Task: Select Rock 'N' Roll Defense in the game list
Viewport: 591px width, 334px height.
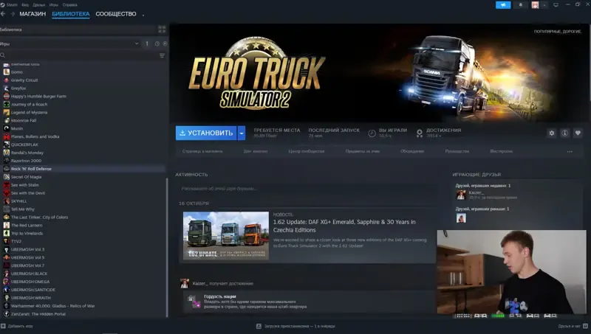Action: 83,169
